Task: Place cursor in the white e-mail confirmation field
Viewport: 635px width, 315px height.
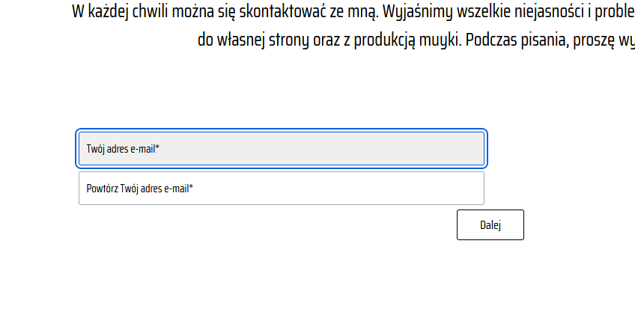Action: click(x=281, y=189)
